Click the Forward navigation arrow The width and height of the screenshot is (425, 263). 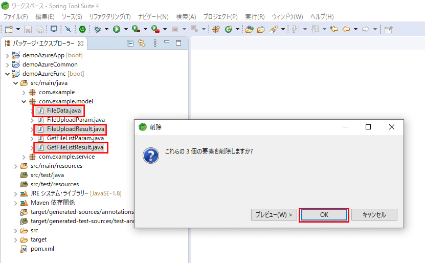(366, 29)
